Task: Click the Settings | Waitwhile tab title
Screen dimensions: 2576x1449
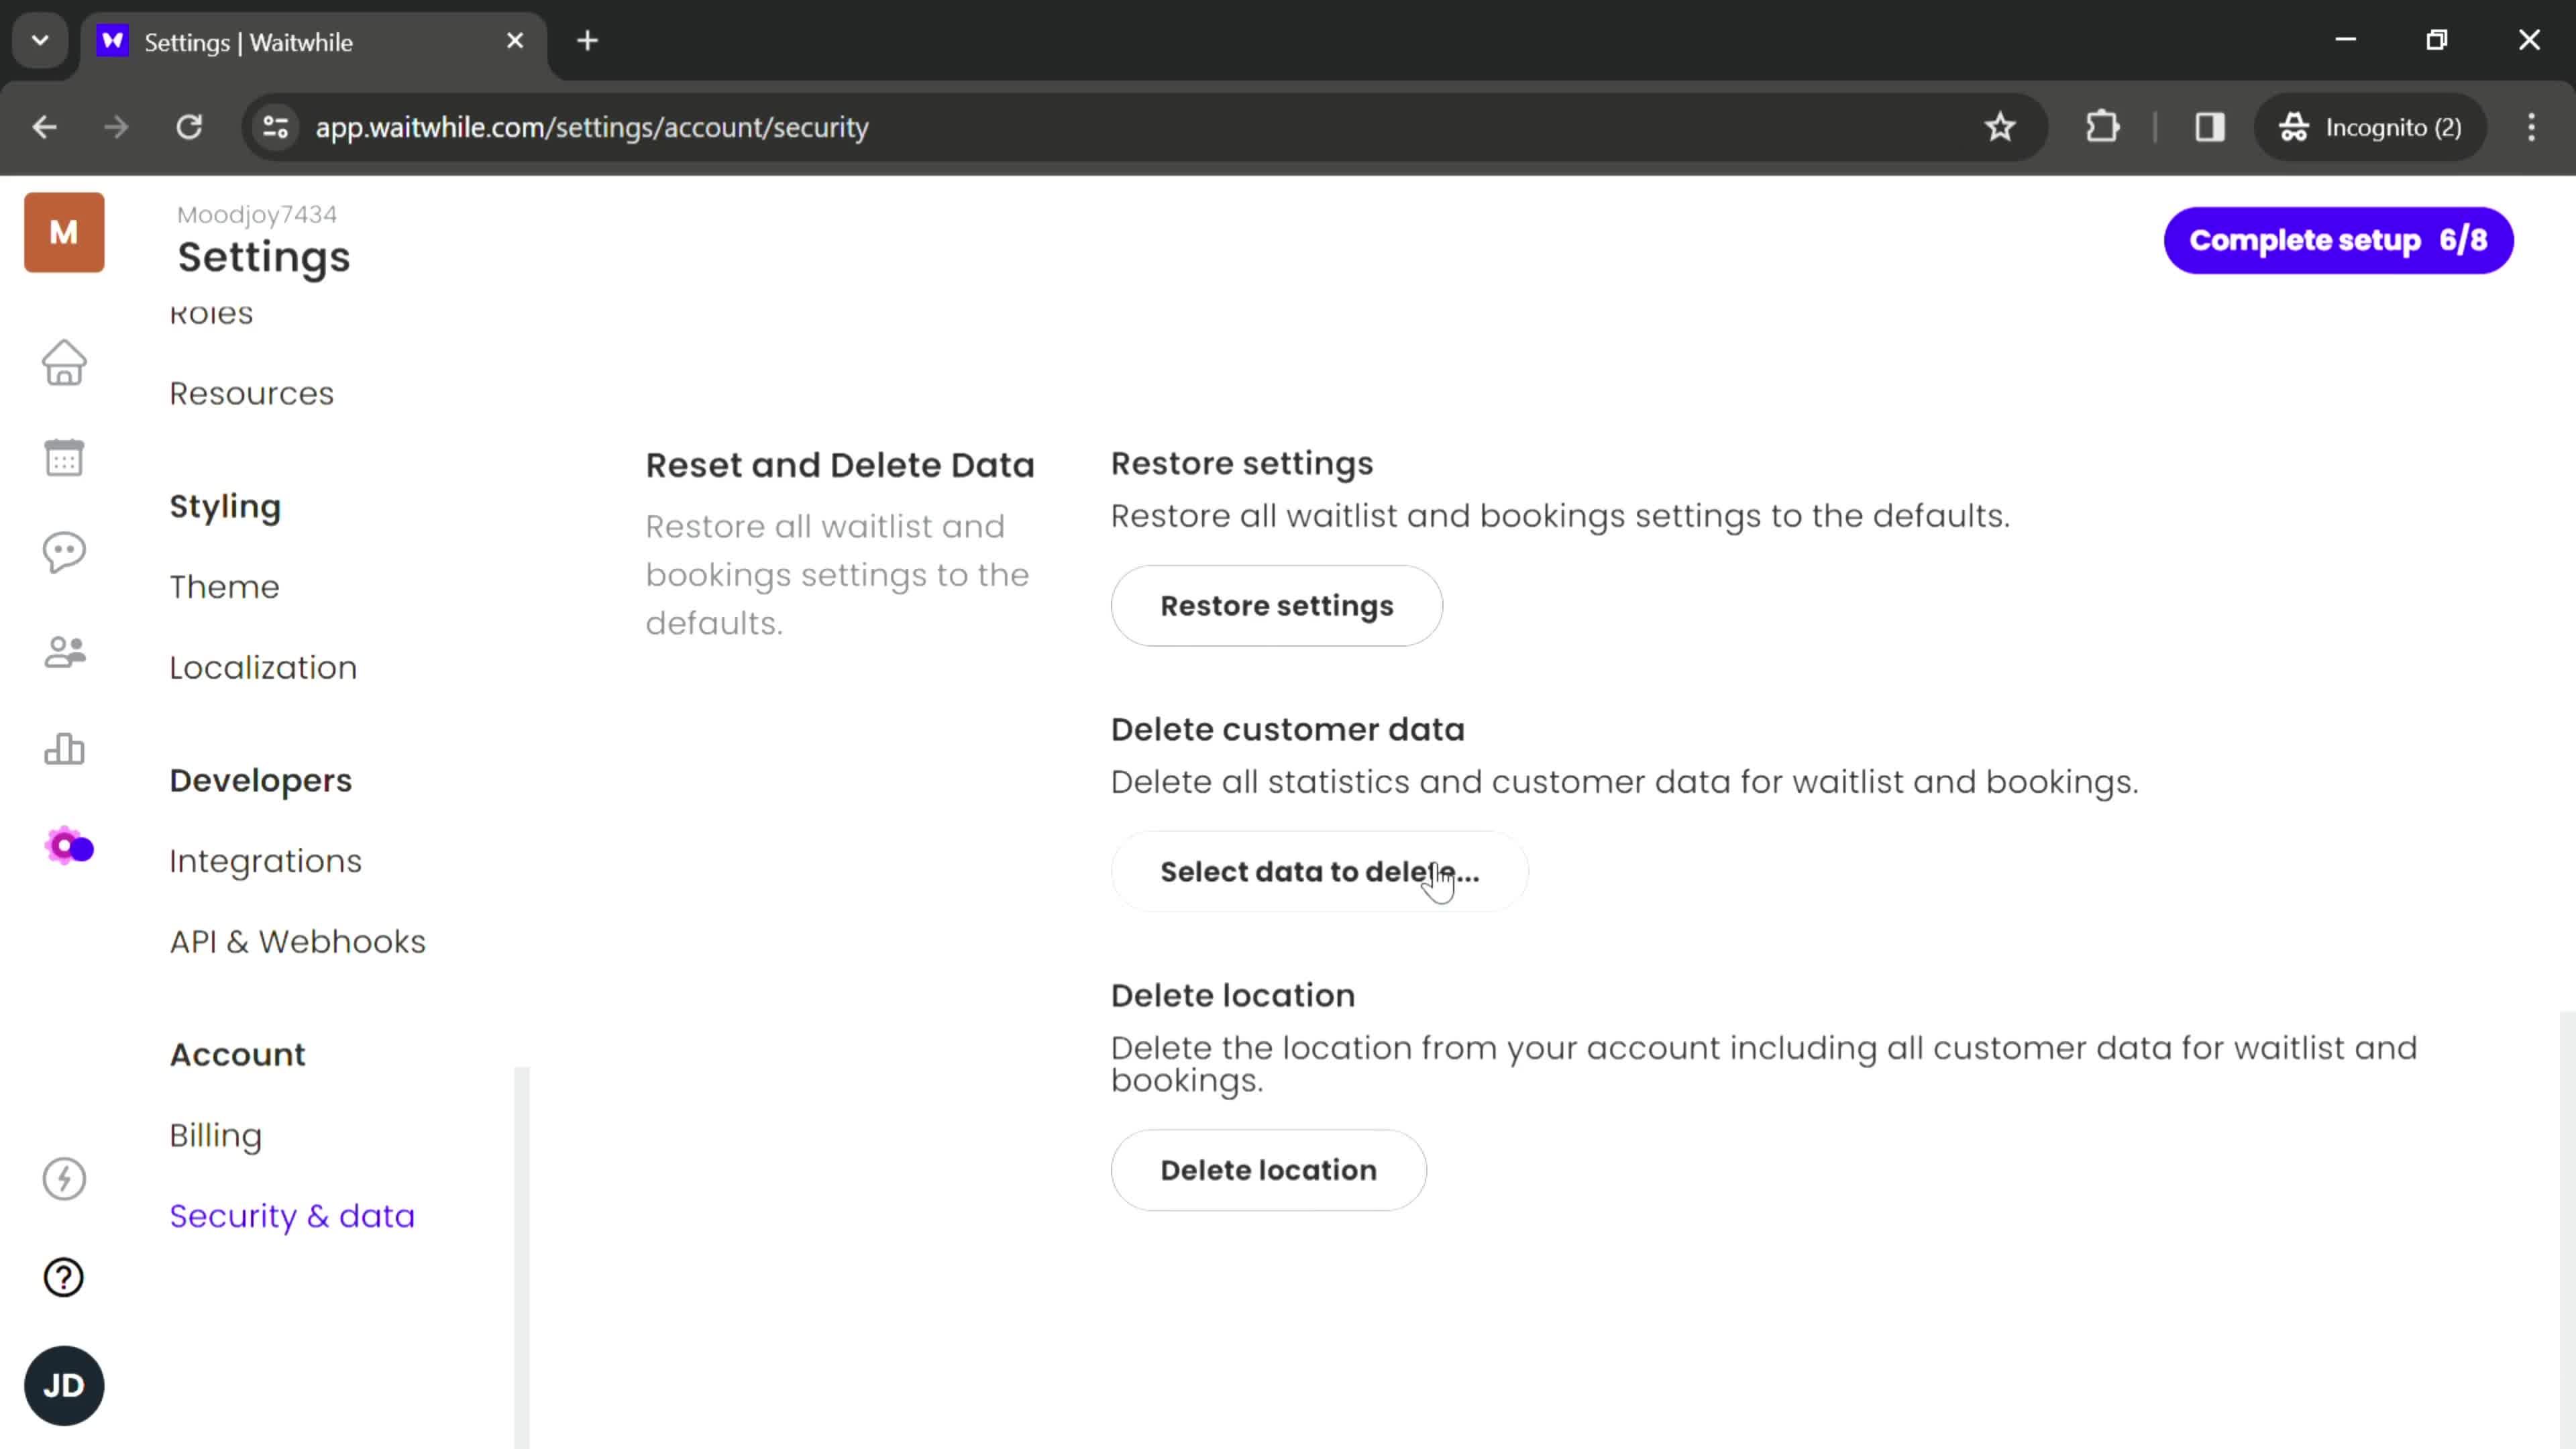Action: click(x=248, y=42)
